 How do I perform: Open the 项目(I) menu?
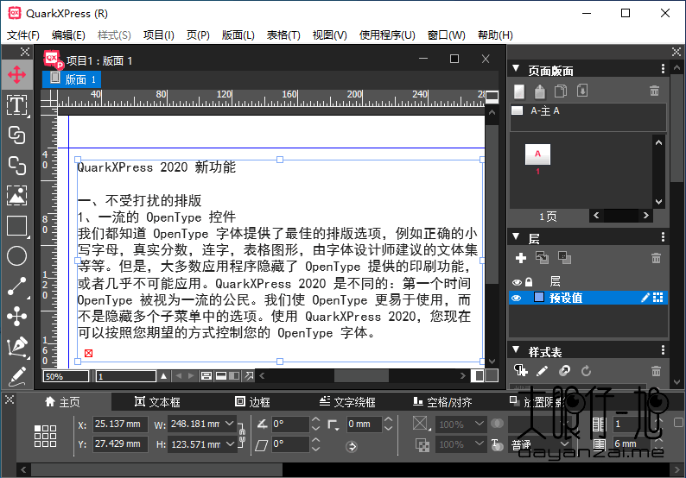click(x=159, y=35)
